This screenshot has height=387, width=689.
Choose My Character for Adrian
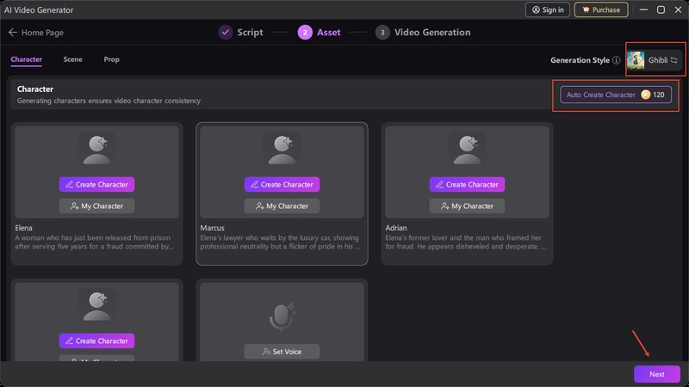tap(467, 206)
